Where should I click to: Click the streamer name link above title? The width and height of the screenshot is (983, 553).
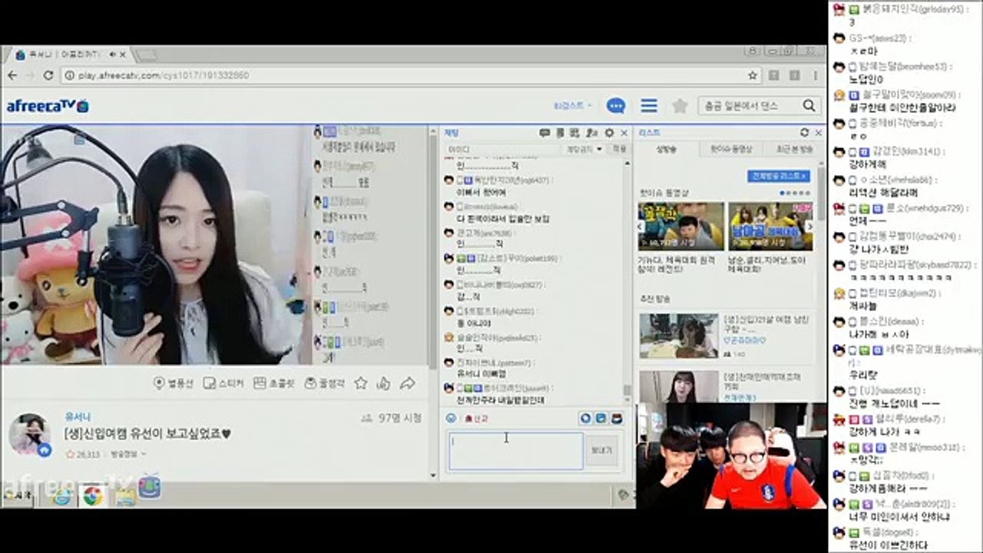[x=78, y=416]
